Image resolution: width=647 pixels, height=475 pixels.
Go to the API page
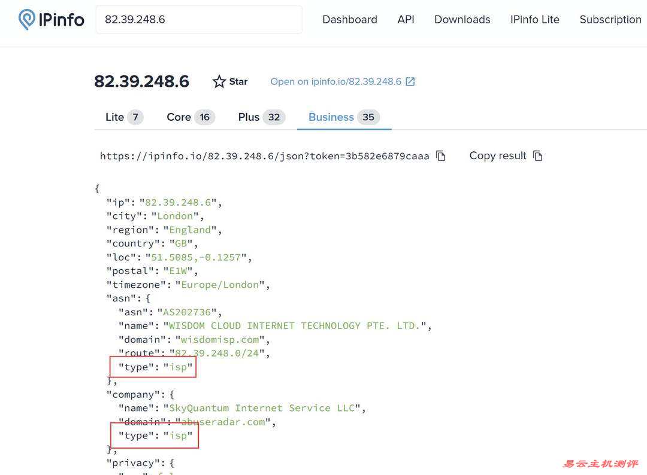pyautogui.click(x=406, y=20)
